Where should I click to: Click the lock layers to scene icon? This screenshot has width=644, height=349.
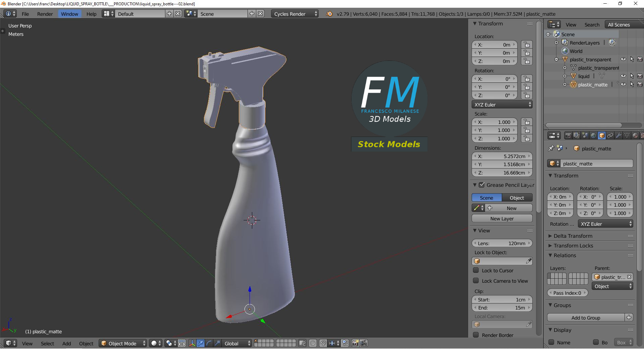pyautogui.click(x=302, y=343)
